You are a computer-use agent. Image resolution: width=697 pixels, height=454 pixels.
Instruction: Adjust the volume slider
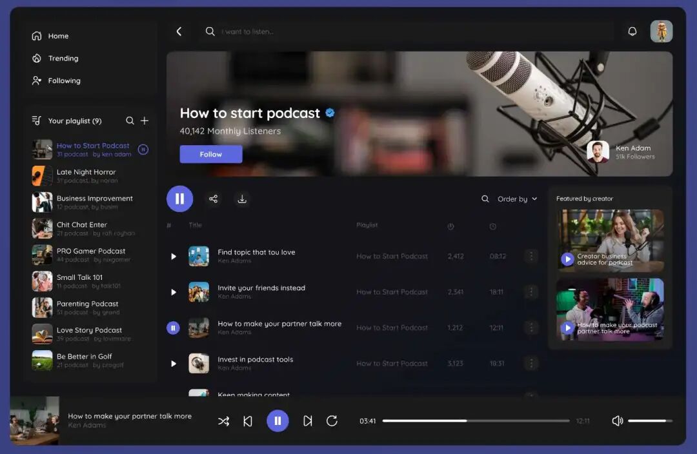click(x=650, y=420)
